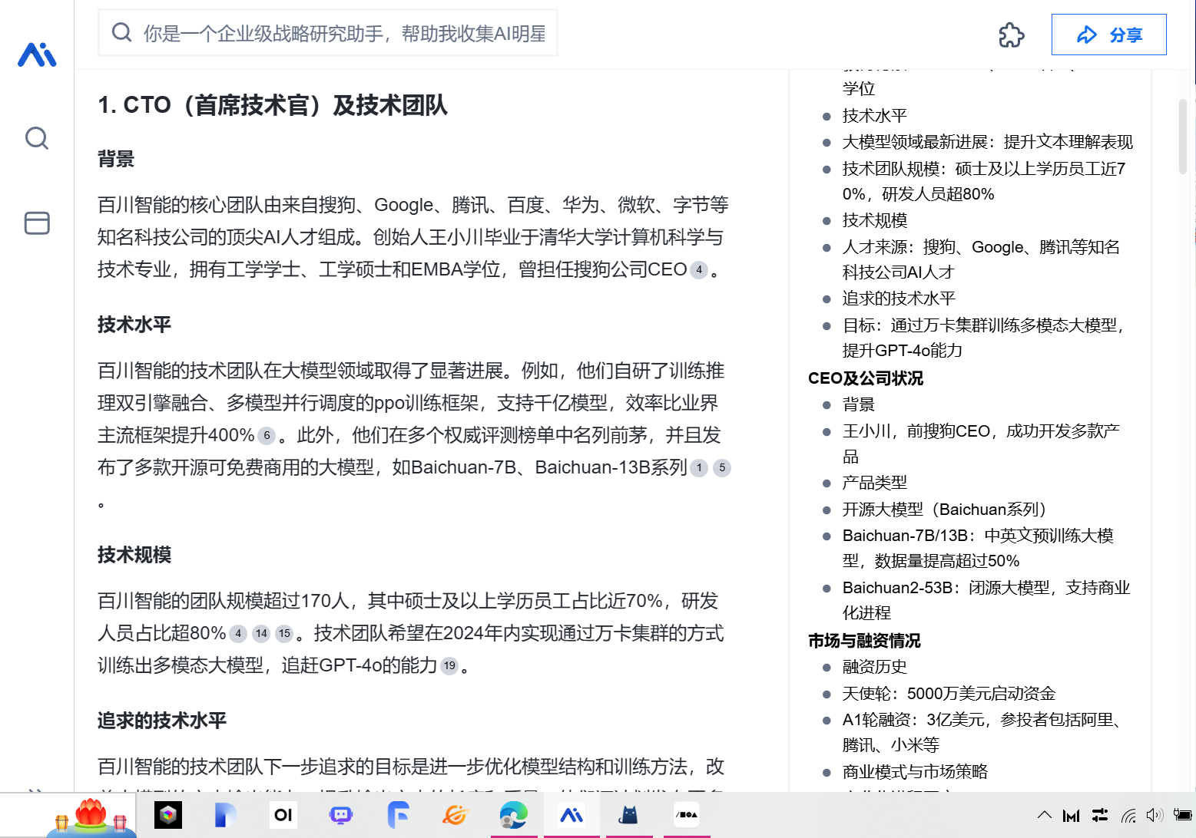Click the 分享 share button
Viewport: 1196px width, 838px height.
tap(1108, 35)
